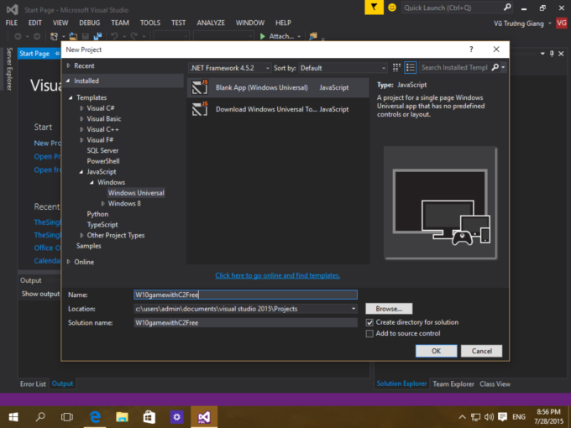This screenshot has height=428, width=571.
Task: Click the Save All toolbar icon
Action: point(97,36)
